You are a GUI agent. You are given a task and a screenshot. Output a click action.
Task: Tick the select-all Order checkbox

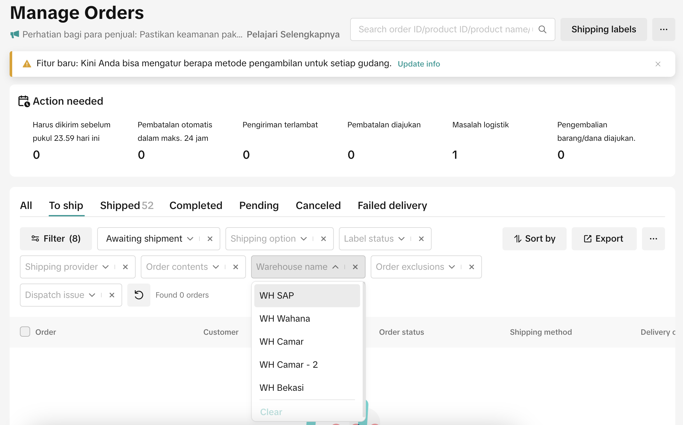point(25,332)
